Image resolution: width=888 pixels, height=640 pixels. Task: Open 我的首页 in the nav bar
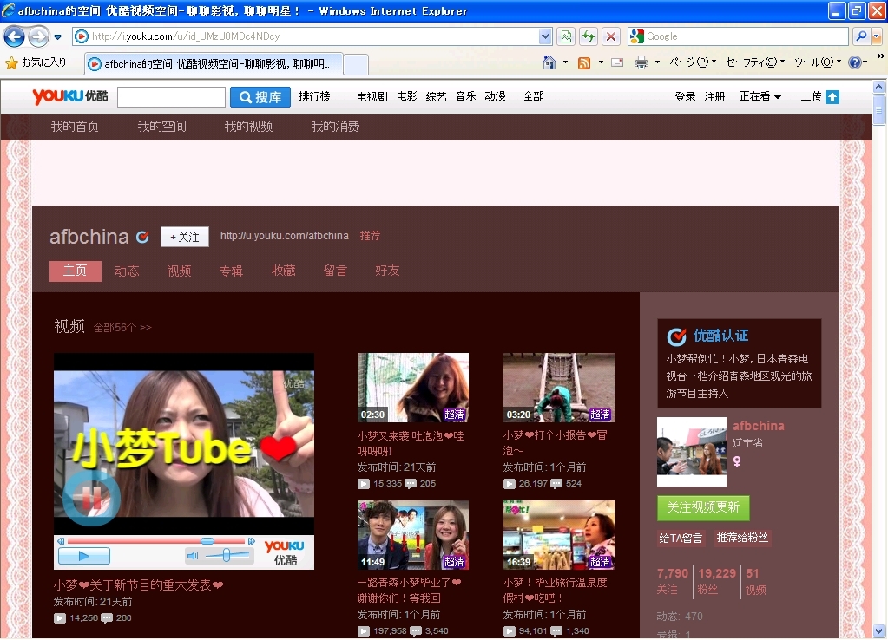(x=75, y=127)
